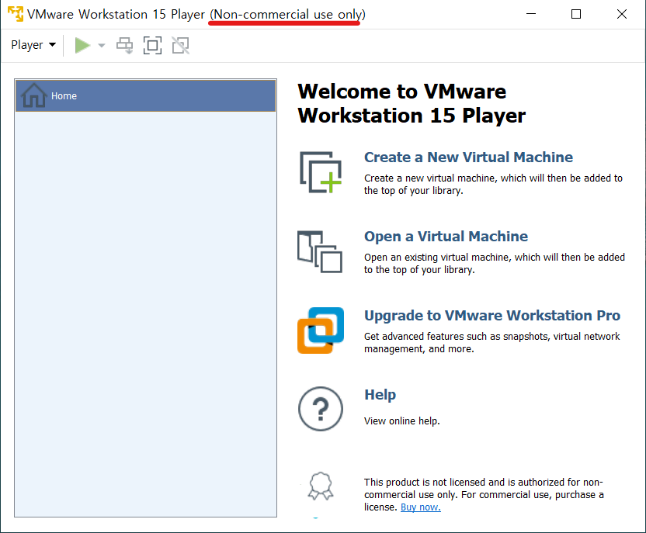Image resolution: width=646 pixels, height=533 pixels.
Task: Click the new virtual machine plus icon
Action: (x=321, y=172)
